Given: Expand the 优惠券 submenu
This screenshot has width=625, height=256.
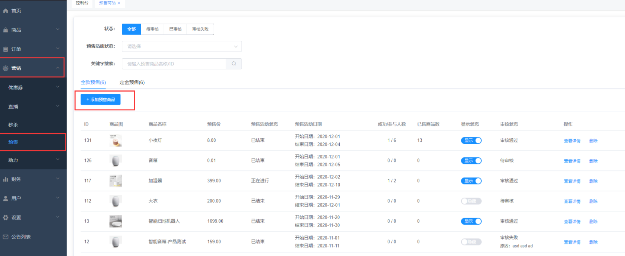Looking at the screenshot, I should click(x=33, y=87).
